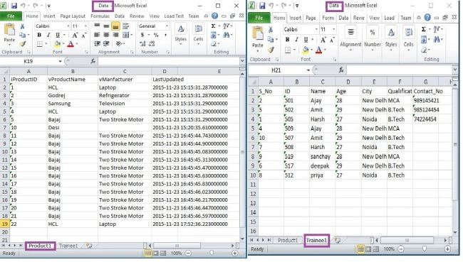Click AutoSum sigma in the right window
The width and height of the screenshot is (463, 262).
[x=423, y=29]
